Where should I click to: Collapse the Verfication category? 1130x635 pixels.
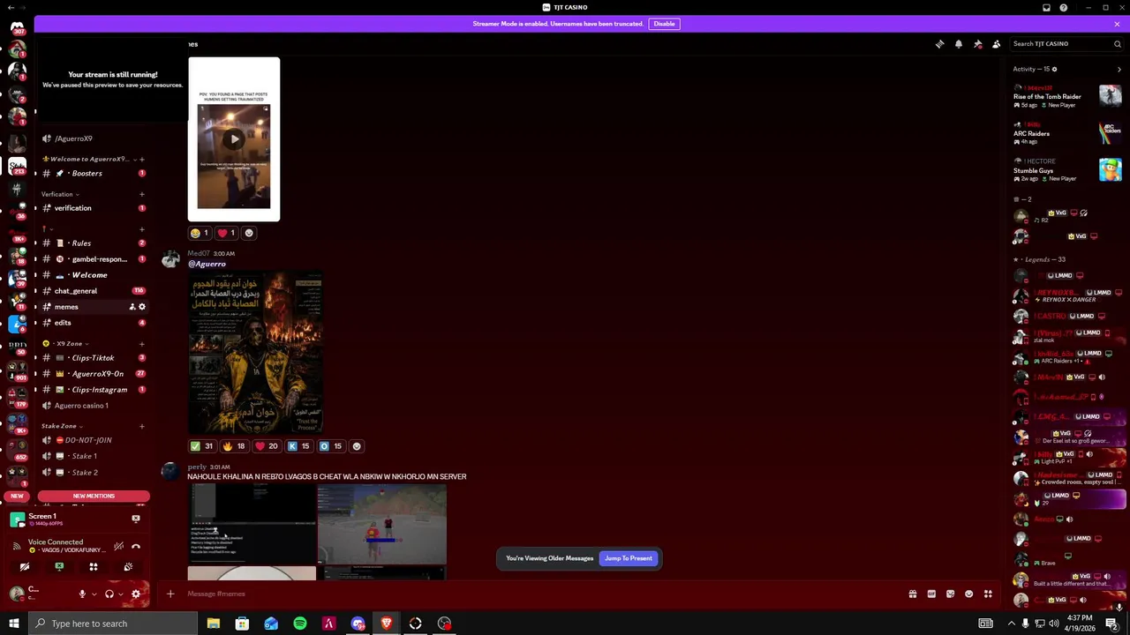point(60,194)
